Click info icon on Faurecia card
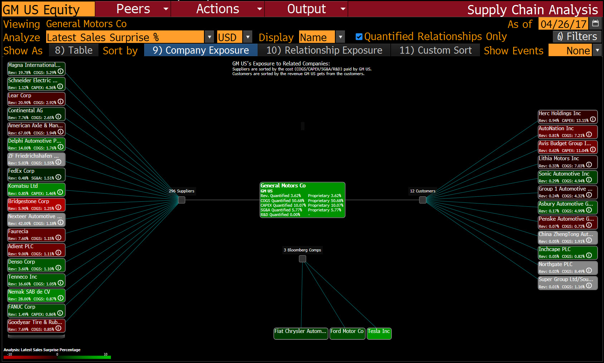 (x=58, y=237)
